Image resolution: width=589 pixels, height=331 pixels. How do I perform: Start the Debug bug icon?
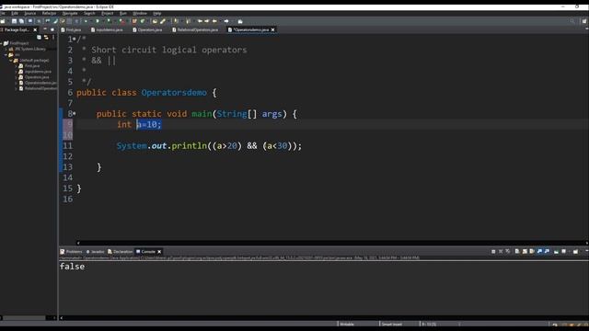[86, 21]
